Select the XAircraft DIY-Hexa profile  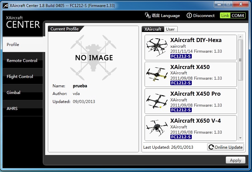tap(191, 48)
